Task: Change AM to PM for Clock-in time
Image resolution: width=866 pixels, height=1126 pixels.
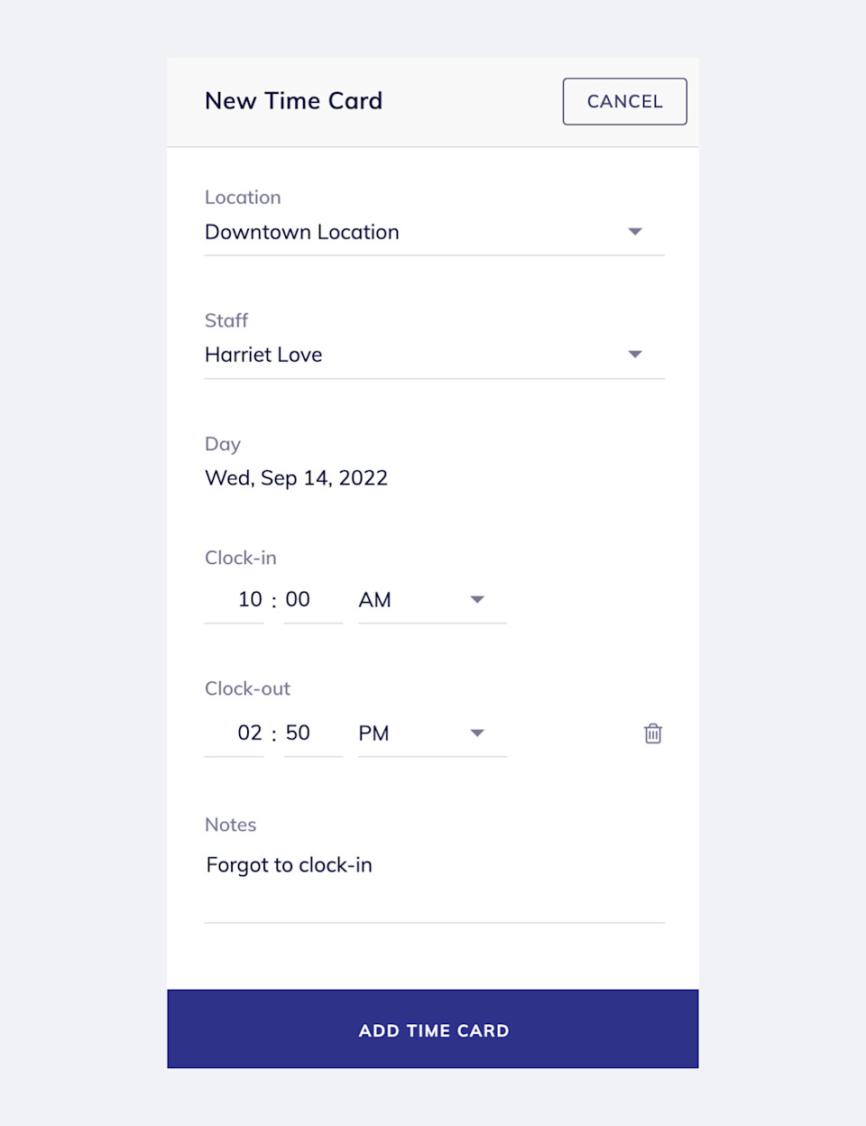Action: click(x=375, y=599)
